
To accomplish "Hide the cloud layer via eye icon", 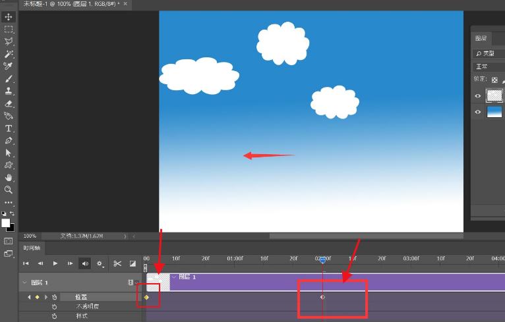I will click(478, 96).
